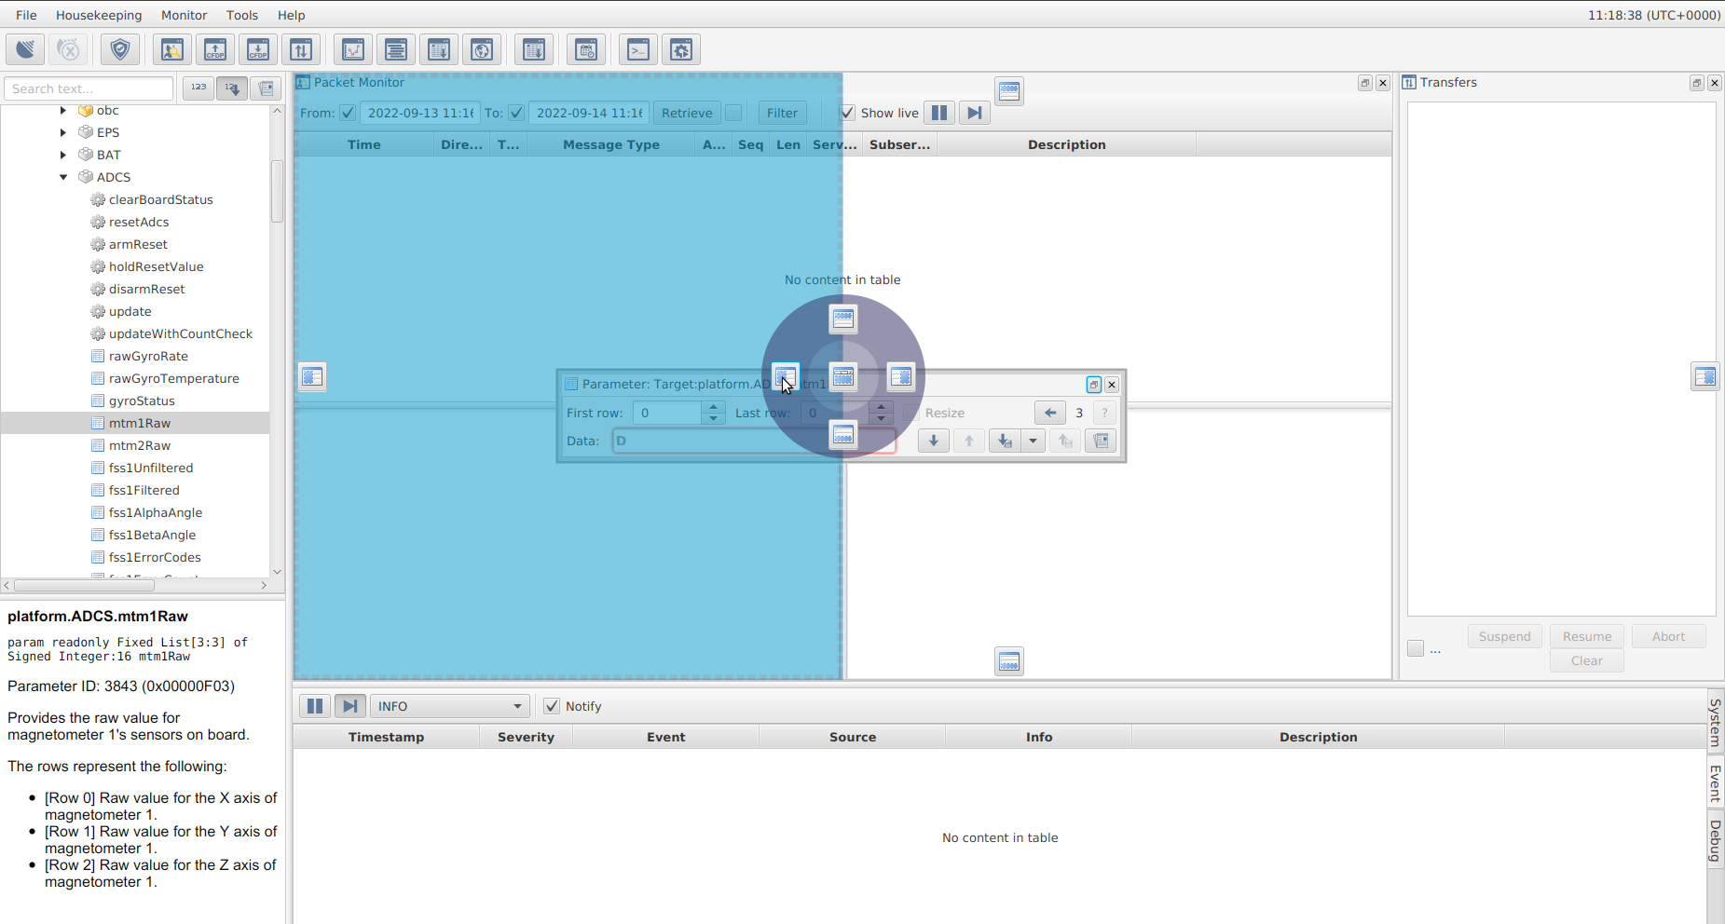The image size is (1725, 924).
Task: Toggle the From date checkbox
Action: point(348,113)
